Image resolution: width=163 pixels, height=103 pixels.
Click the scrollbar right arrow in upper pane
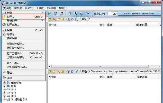[159, 66]
